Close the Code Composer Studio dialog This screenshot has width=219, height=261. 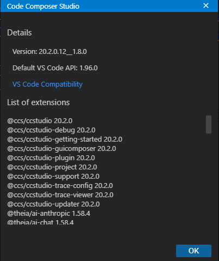(206, 5)
